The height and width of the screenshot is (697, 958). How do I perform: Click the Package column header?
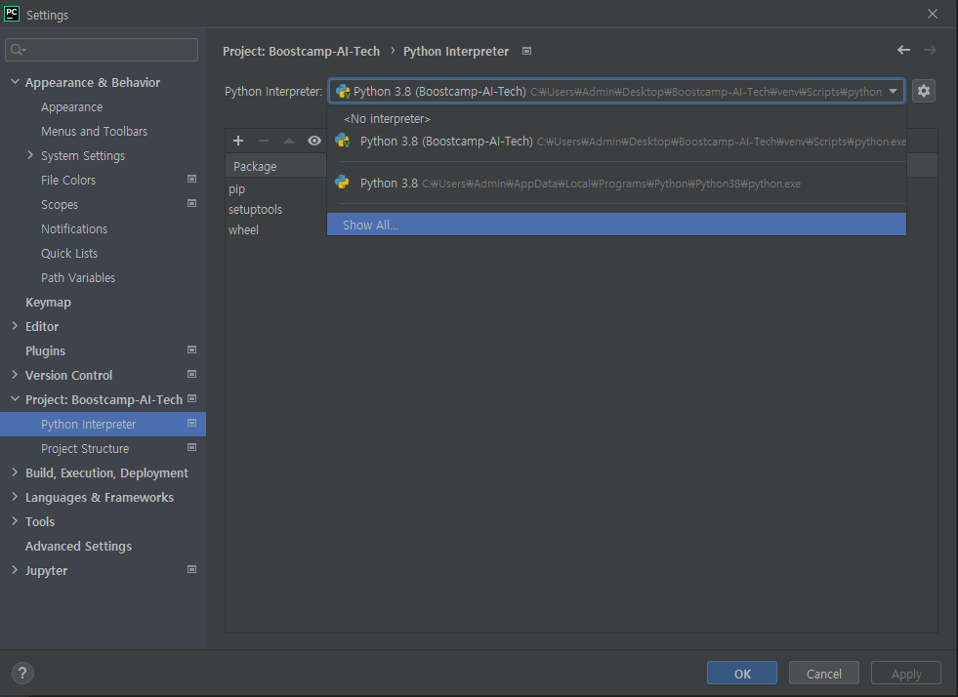(x=275, y=166)
